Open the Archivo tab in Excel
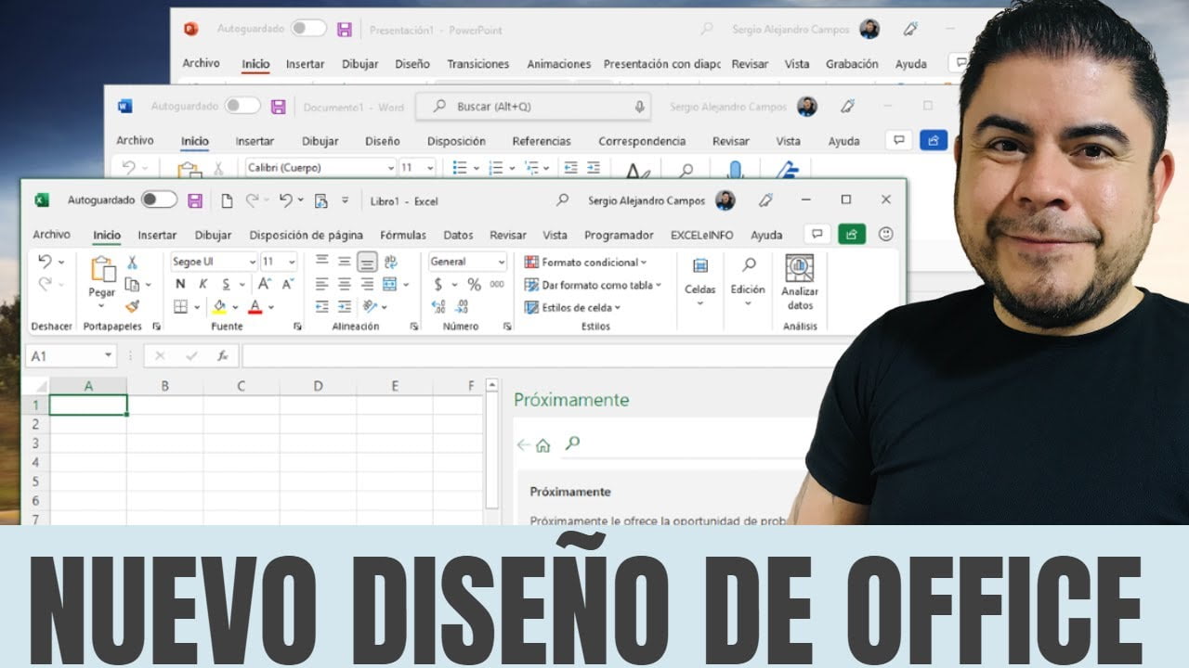Image resolution: width=1189 pixels, height=668 pixels. click(51, 235)
